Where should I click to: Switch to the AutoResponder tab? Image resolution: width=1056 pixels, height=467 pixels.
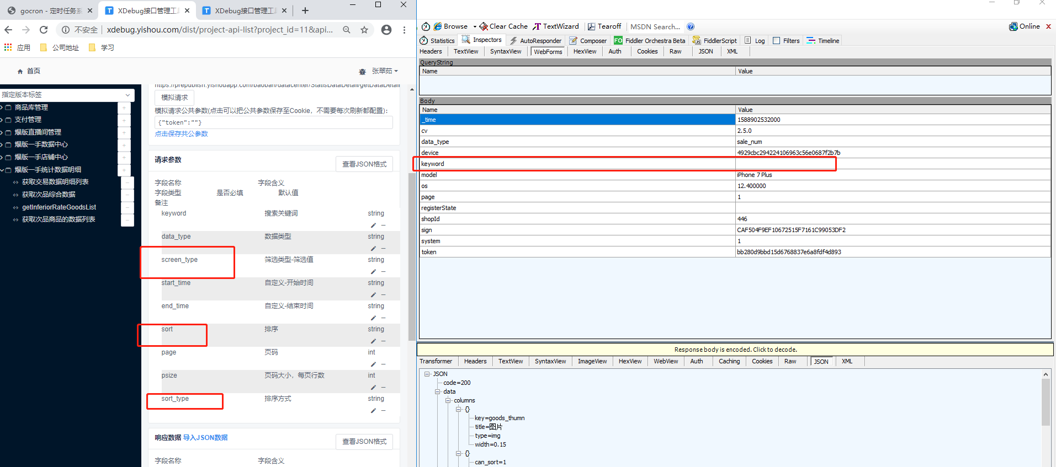(535, 41)
